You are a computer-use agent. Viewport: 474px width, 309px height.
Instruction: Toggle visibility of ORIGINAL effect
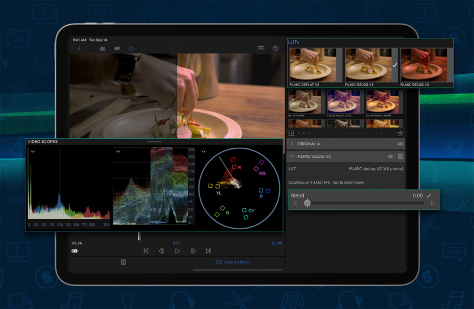(401, 144)
